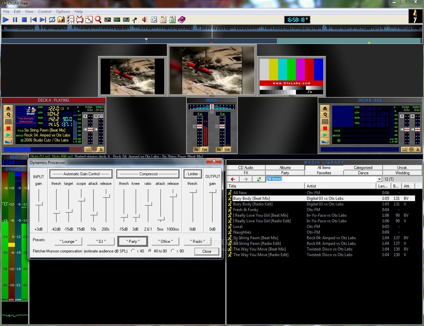Click the Compressor ratio slider handle
Screen dimensions: 424x326
[x=148, y=204]
